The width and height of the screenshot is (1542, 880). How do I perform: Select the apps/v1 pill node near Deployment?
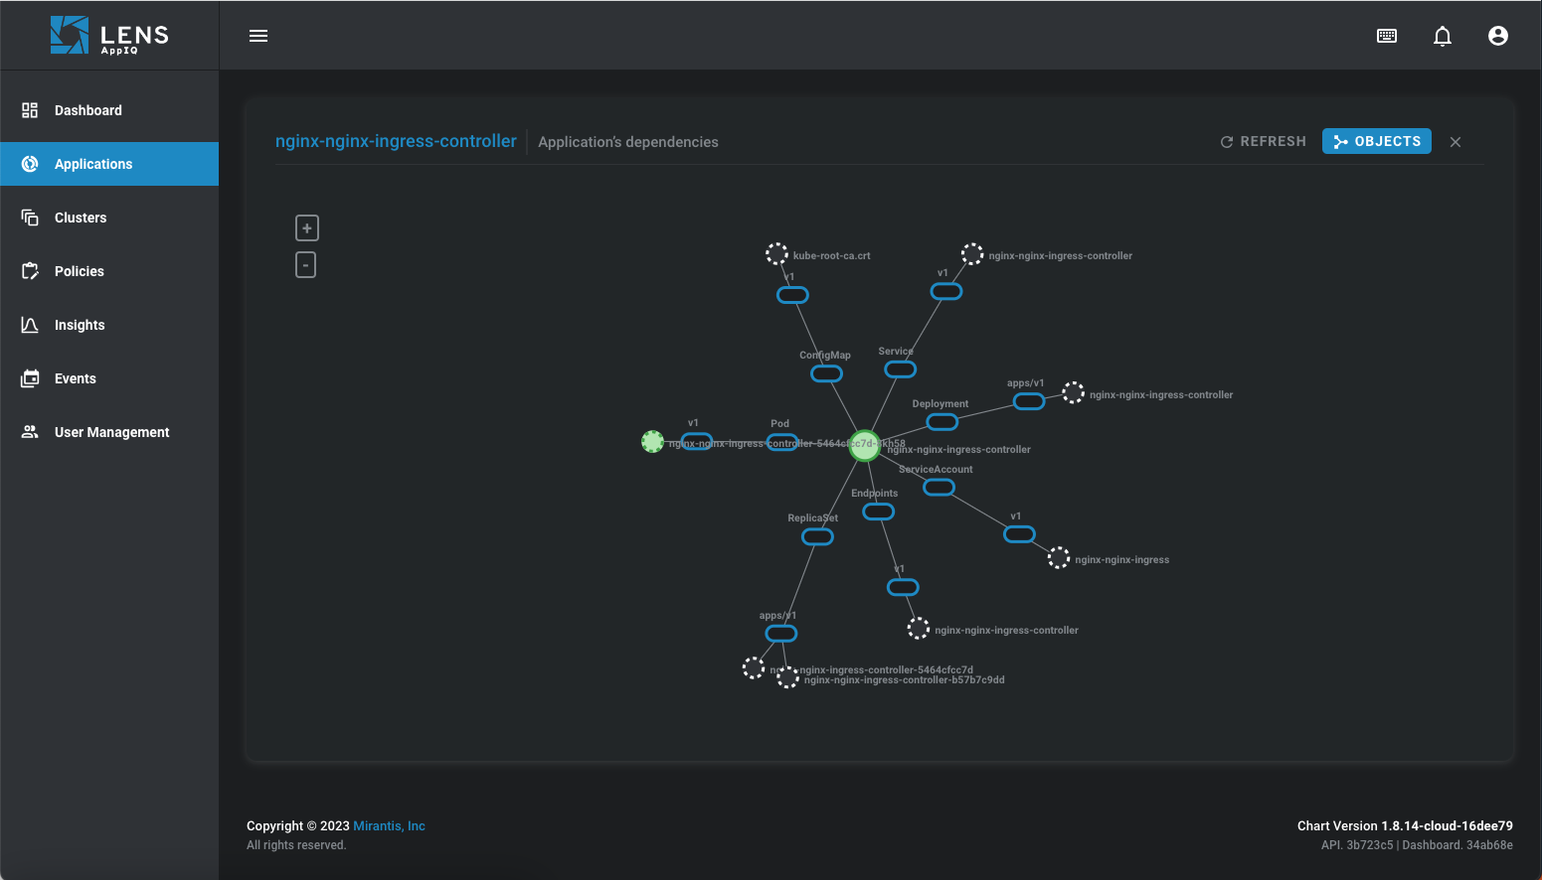point(1028,401)
